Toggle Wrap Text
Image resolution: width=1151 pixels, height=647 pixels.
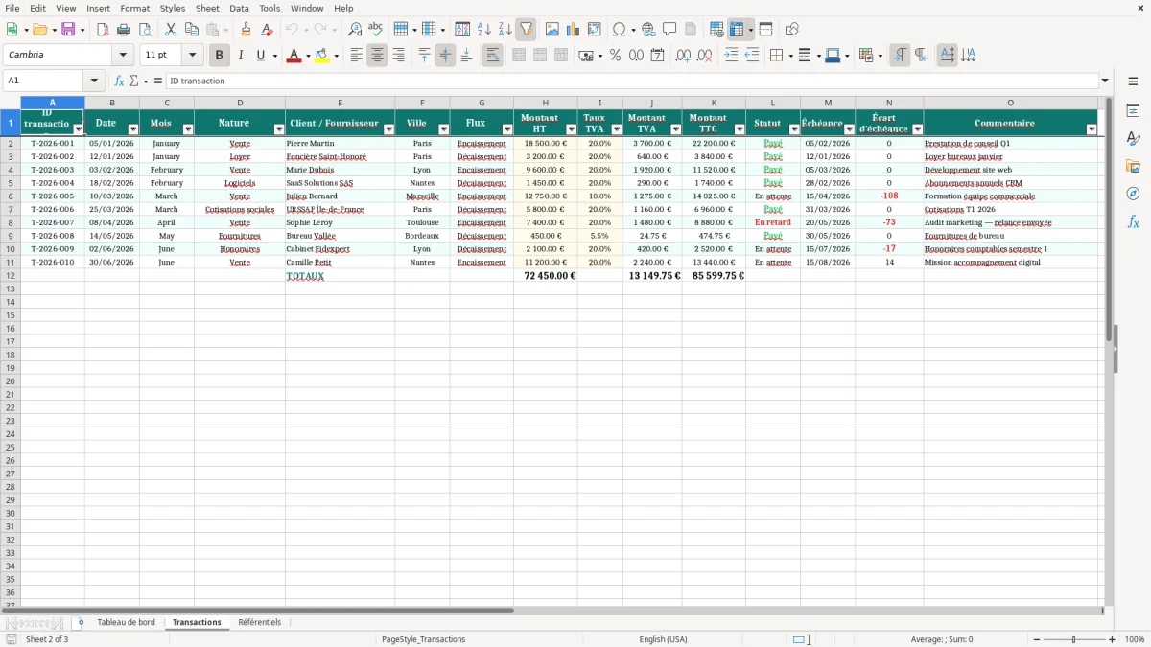(492, 56)
